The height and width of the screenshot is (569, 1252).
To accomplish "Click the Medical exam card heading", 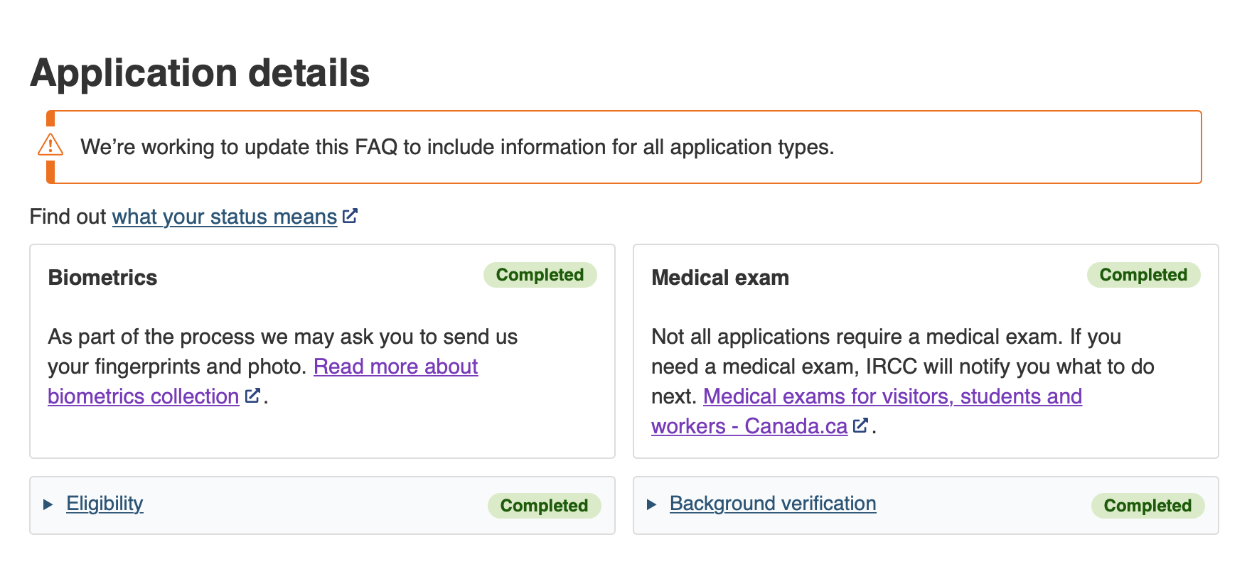I will click(720, 278).
